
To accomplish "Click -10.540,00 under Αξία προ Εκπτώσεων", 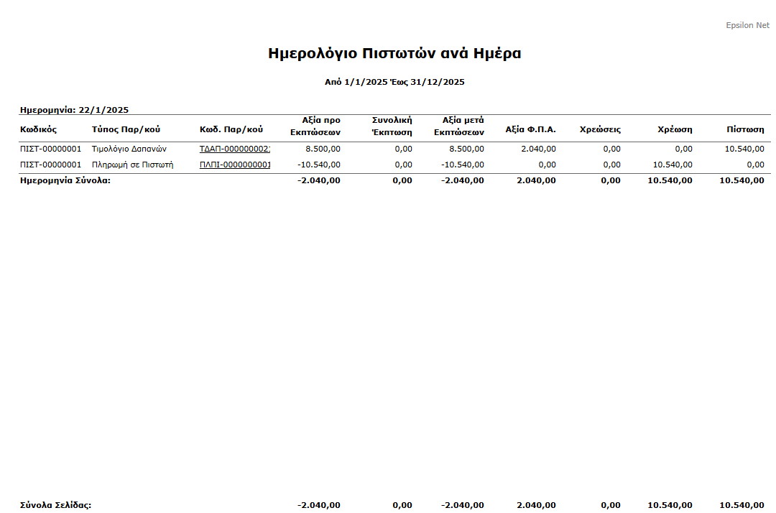I will point(319,165).
